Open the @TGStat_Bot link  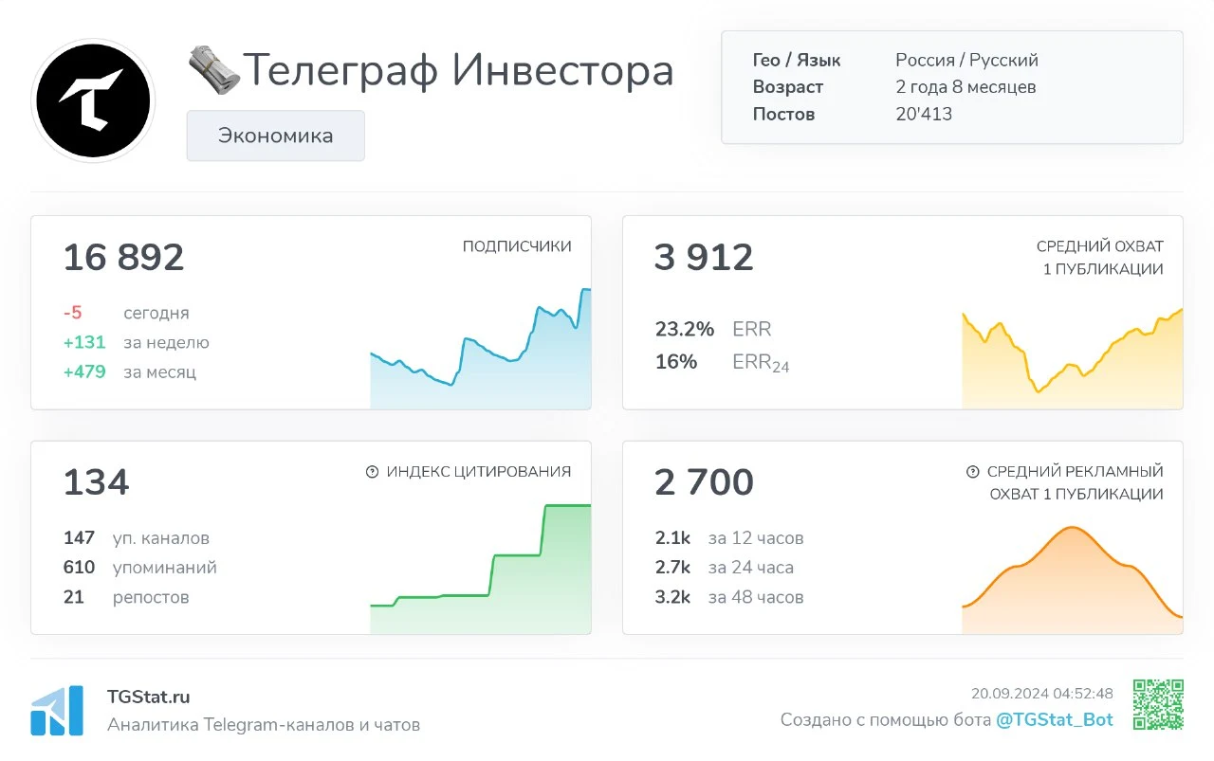(x=1055, y=719)
